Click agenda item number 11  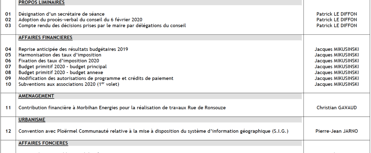(8, 108)
